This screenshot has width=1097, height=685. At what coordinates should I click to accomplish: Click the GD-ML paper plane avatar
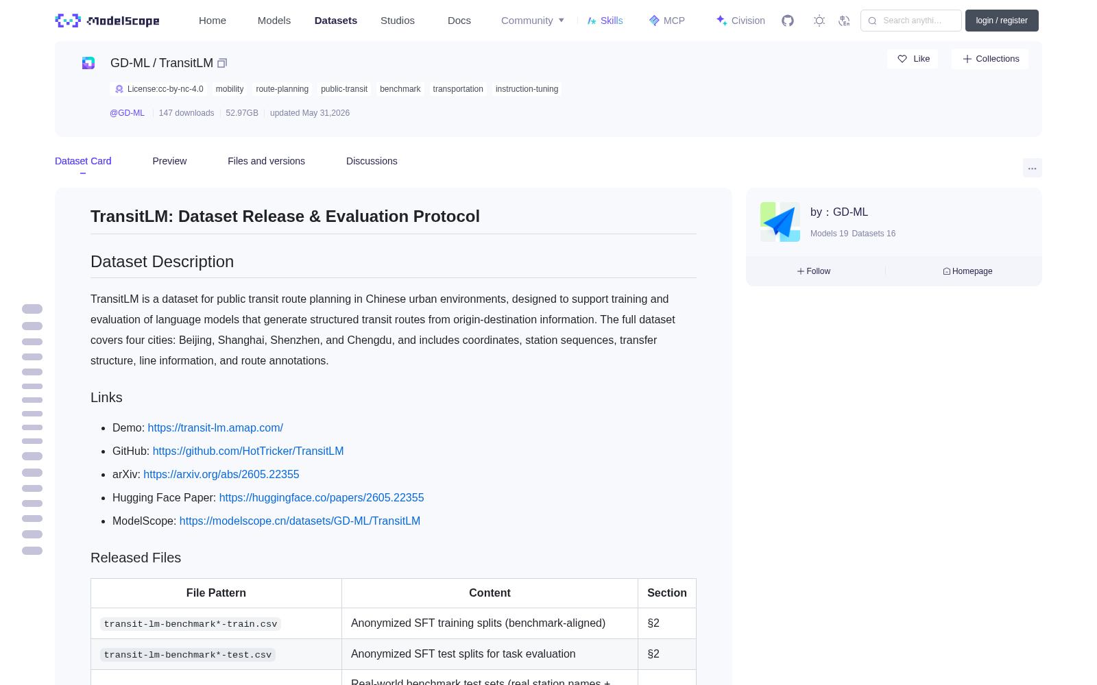780,222
